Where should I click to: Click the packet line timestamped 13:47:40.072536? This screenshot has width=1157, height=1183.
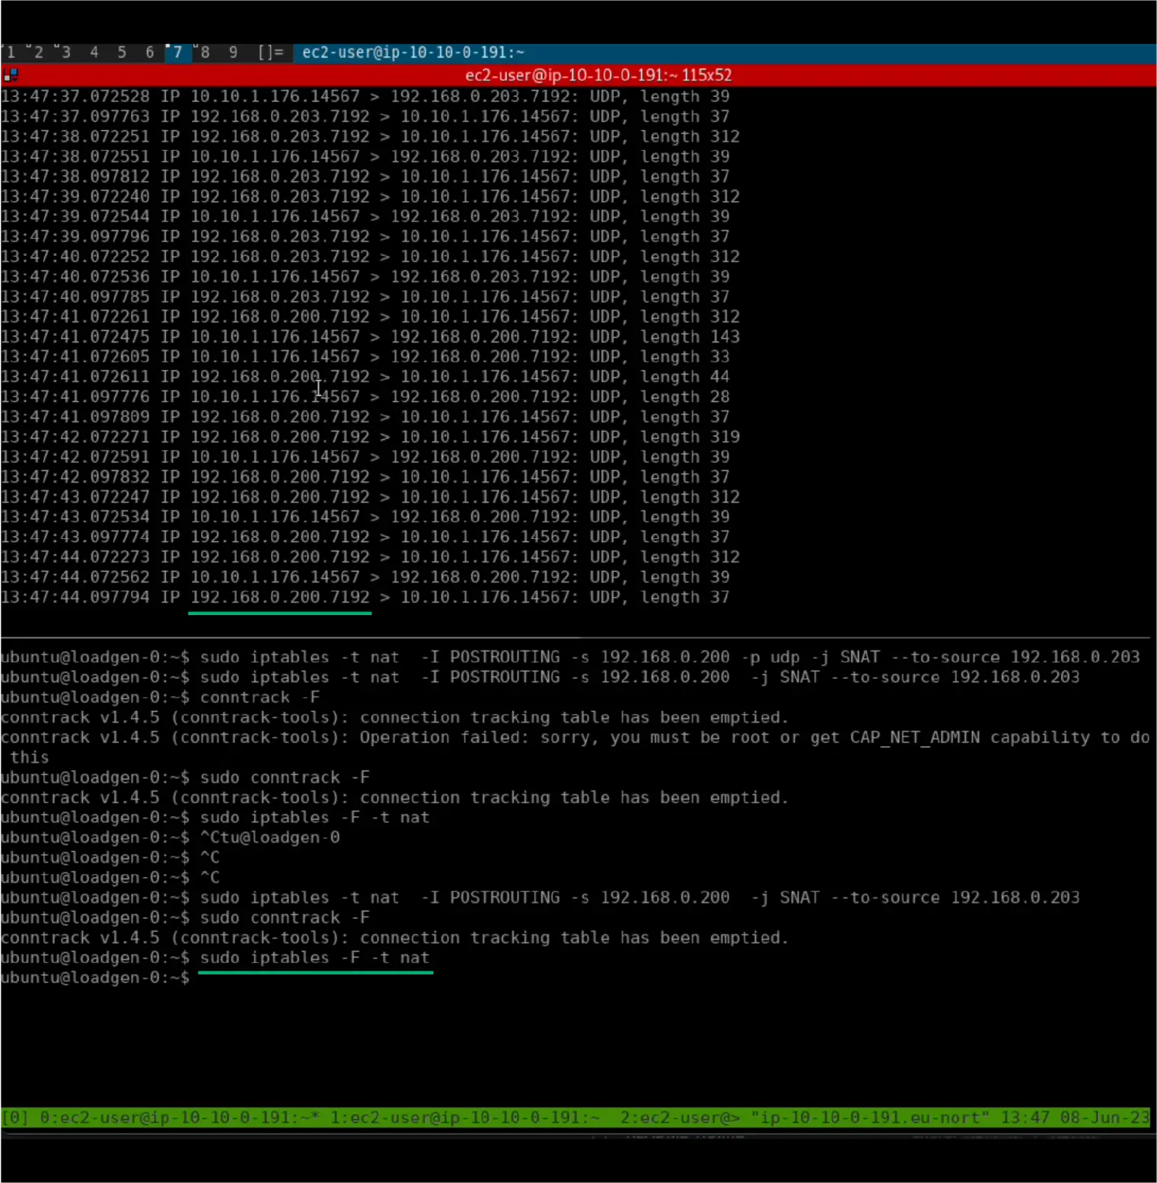click(365, 276)
